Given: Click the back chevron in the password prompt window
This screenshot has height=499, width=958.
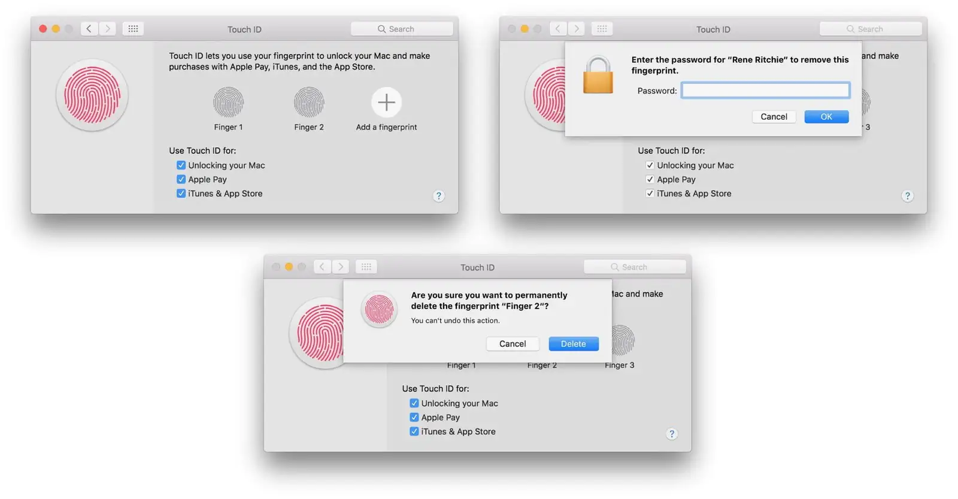Looking at the screenshot, I should pyautogui.click(x=558, y=29).
